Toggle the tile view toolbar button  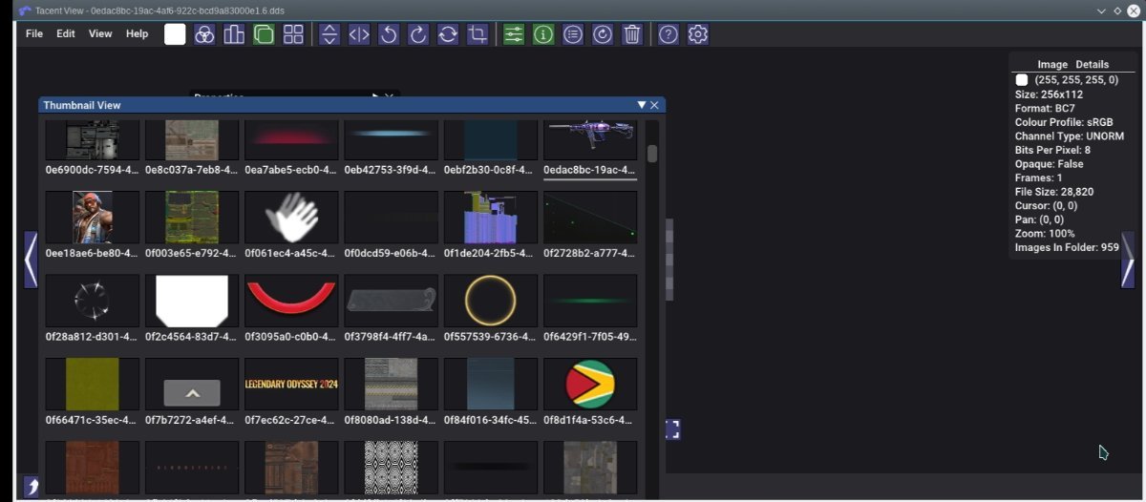(293, 34)
